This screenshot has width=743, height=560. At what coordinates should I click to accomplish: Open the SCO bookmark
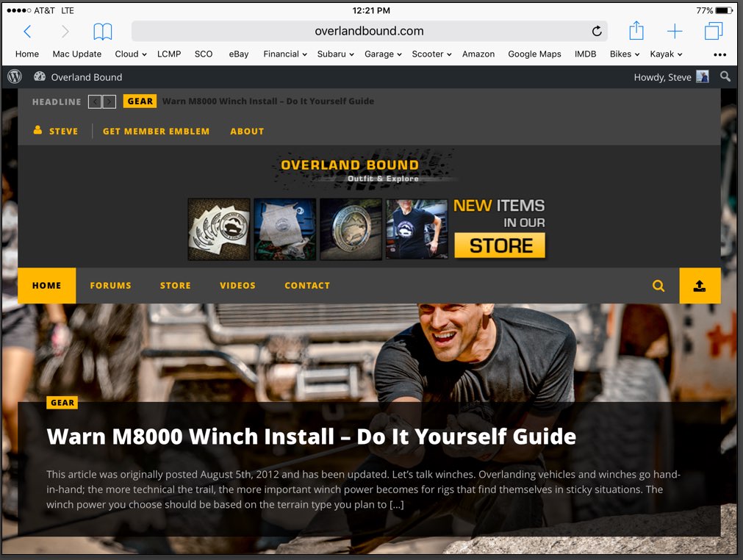[204, 54]
